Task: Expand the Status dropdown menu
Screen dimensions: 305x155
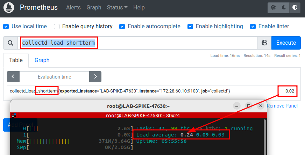Action: (117, 8)
